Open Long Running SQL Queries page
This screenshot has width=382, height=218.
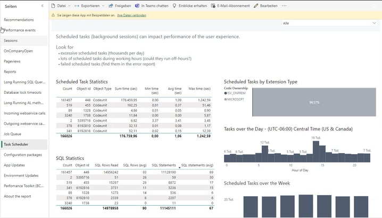24,82
